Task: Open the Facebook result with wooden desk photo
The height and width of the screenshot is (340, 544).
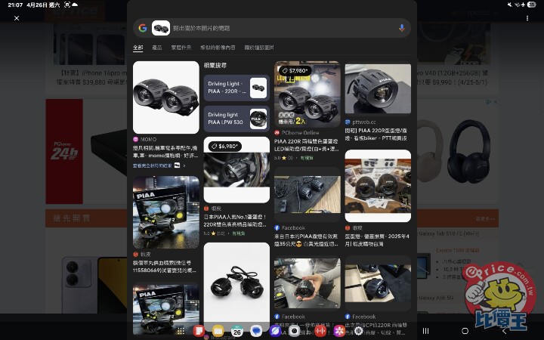Action: pyautogui.click(x=308, y=194)
